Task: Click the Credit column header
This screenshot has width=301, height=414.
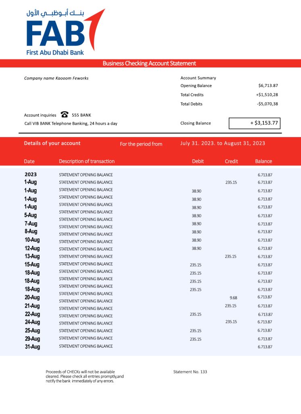Action: 231,161
